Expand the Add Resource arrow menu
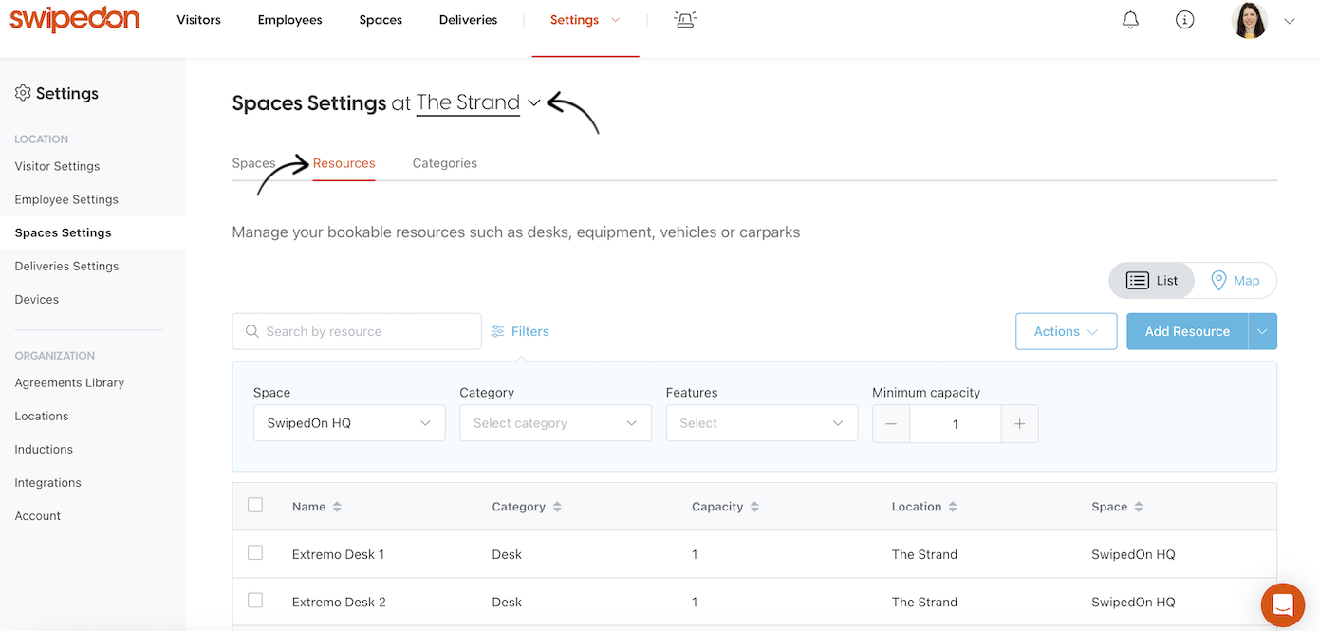Image resolution: width=1319 pixels, height=631 pixels. coord(1263,331)
